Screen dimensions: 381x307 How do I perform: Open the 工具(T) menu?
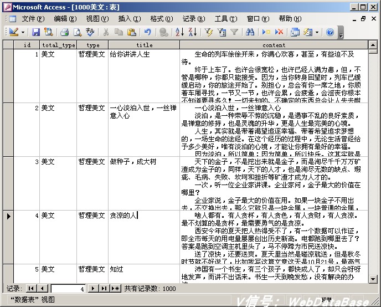(226, 19)
